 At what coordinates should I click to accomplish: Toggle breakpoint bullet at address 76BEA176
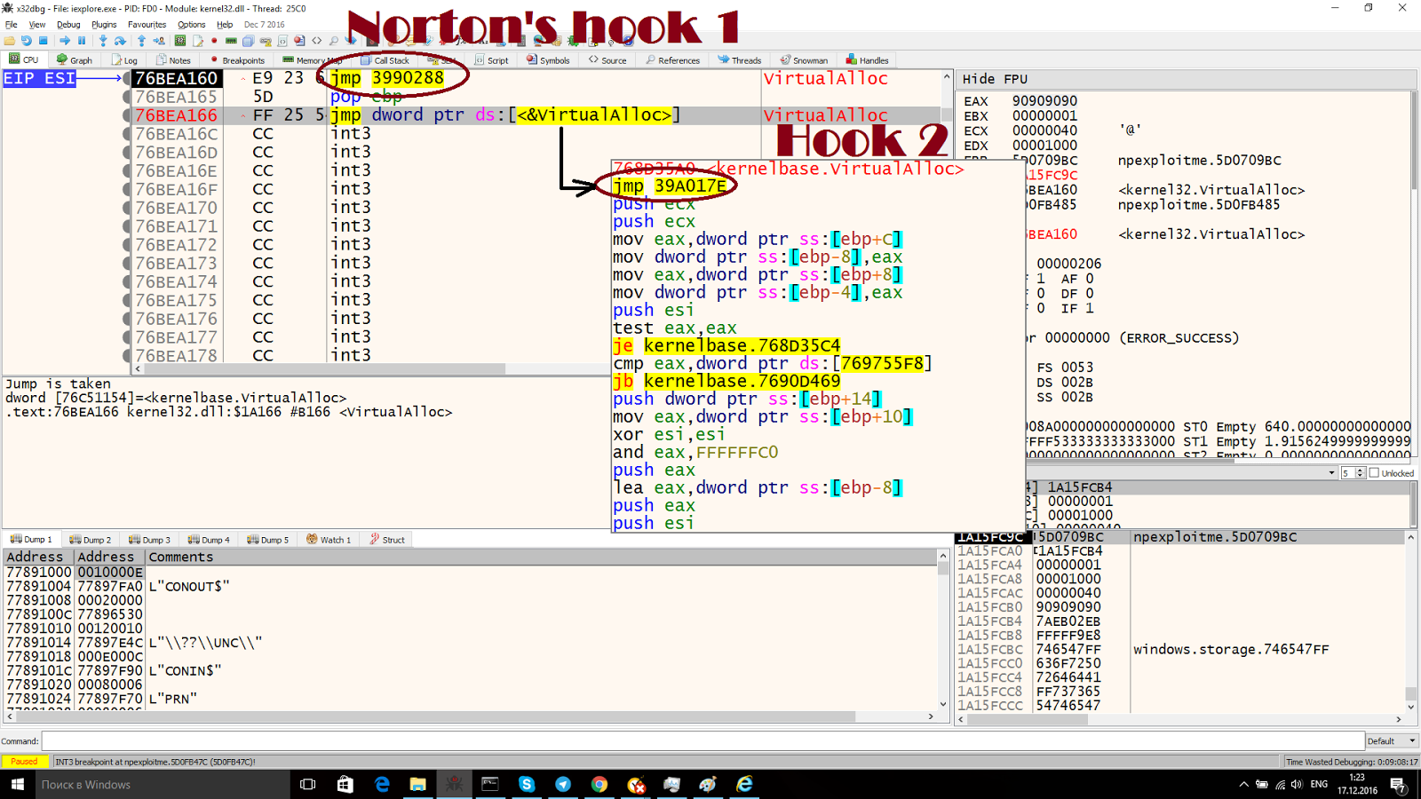[x=127, y=319]
